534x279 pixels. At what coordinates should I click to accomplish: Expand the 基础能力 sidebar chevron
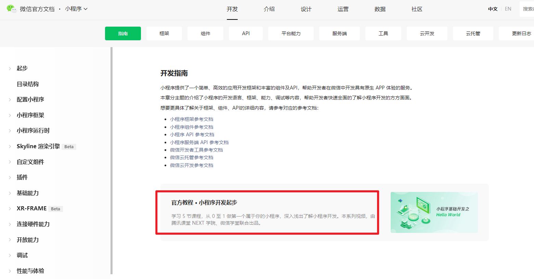coord(10,193)
